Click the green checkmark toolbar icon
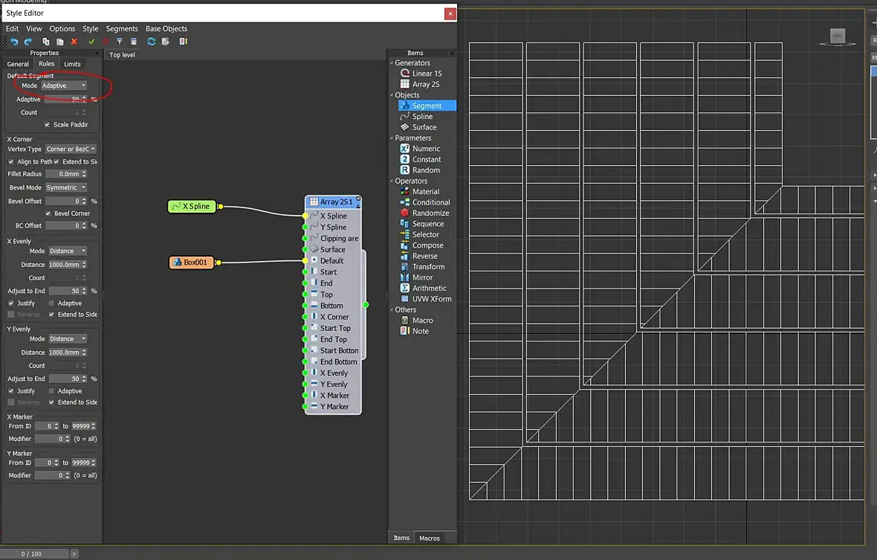 (91, 42)
